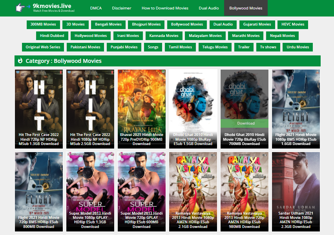Image resolution: width=334 pixels, height=235 pixels.
Task: Go to the Dual Audio nav link
Action: pos(209,8)
